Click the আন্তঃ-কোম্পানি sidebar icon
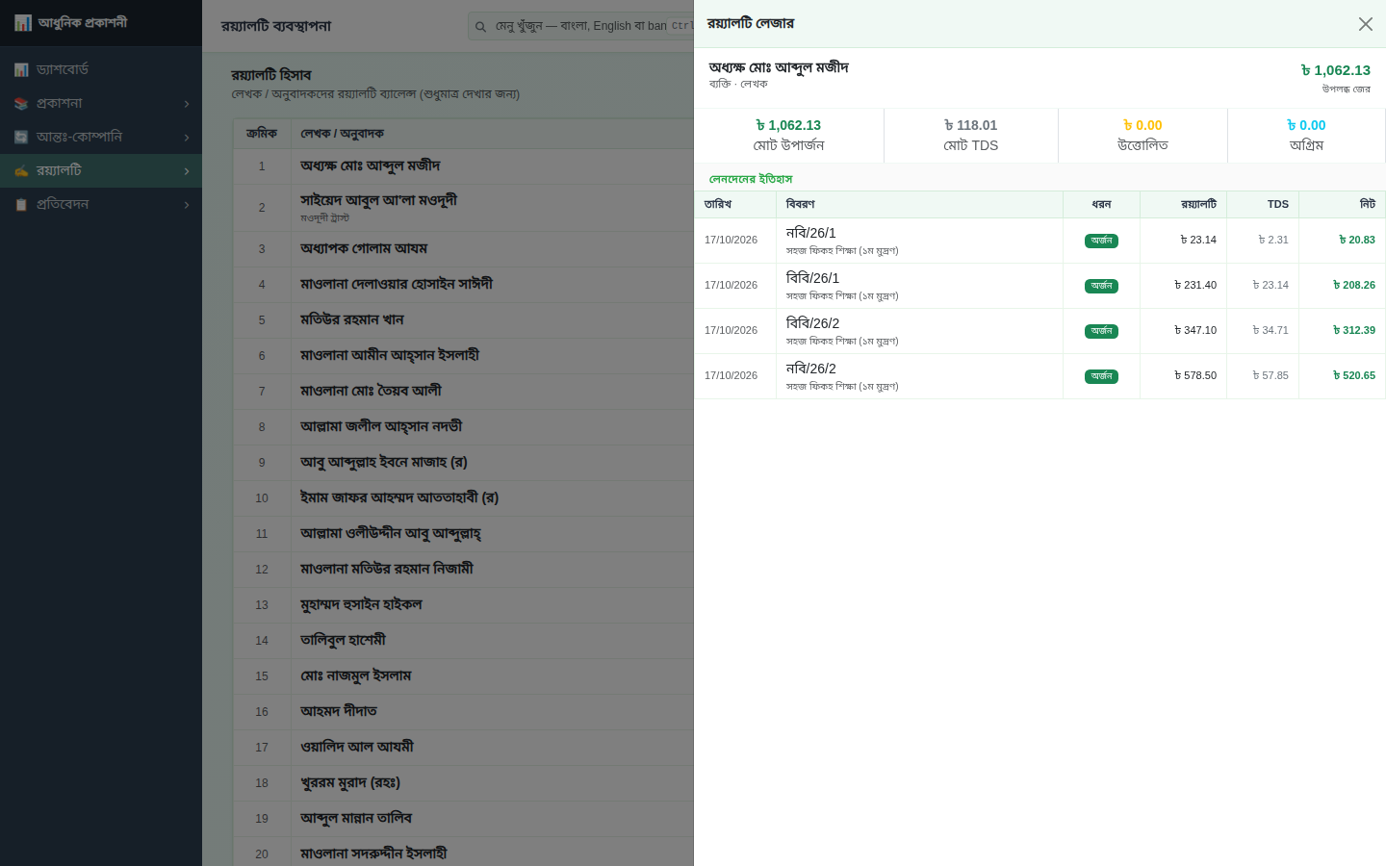The width and height of the screenshot is (1386, 866). pyautogui.click(x=21, y=137)
